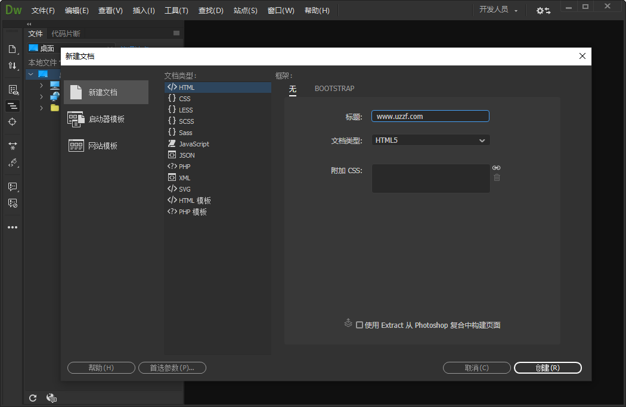The height and width of the screenshot is (407, 626).
Task: Click the 首选参数(P)... button
Action: click(x=172, y=368)
